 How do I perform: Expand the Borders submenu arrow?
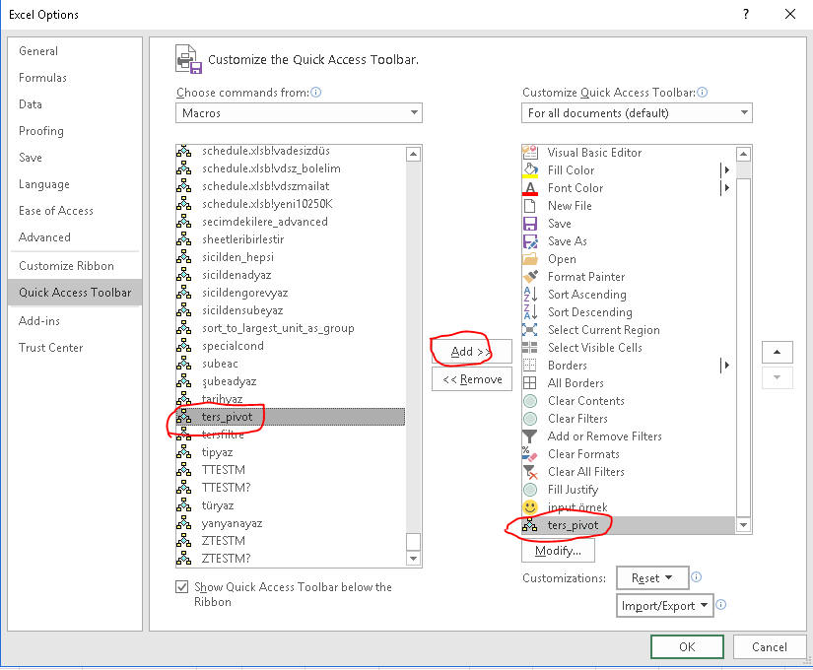(726, 366)
